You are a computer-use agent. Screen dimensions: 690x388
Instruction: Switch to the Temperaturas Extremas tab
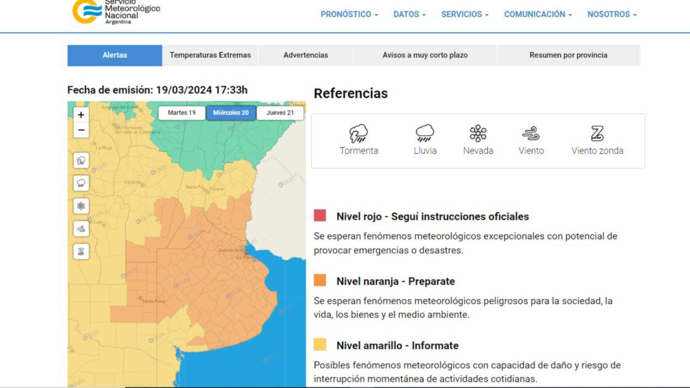(x=210, y=55)
